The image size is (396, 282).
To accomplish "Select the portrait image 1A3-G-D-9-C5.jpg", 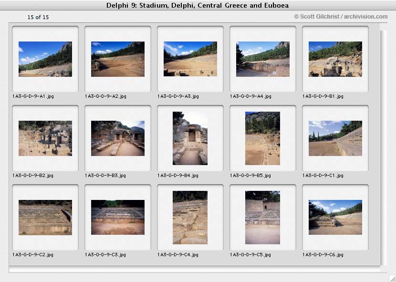I will [263, 218].
